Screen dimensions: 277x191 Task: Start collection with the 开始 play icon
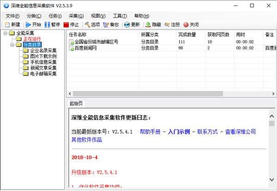point(28,24)
